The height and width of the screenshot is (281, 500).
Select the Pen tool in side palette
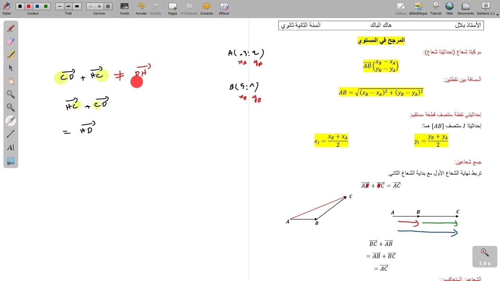point(11,28)
